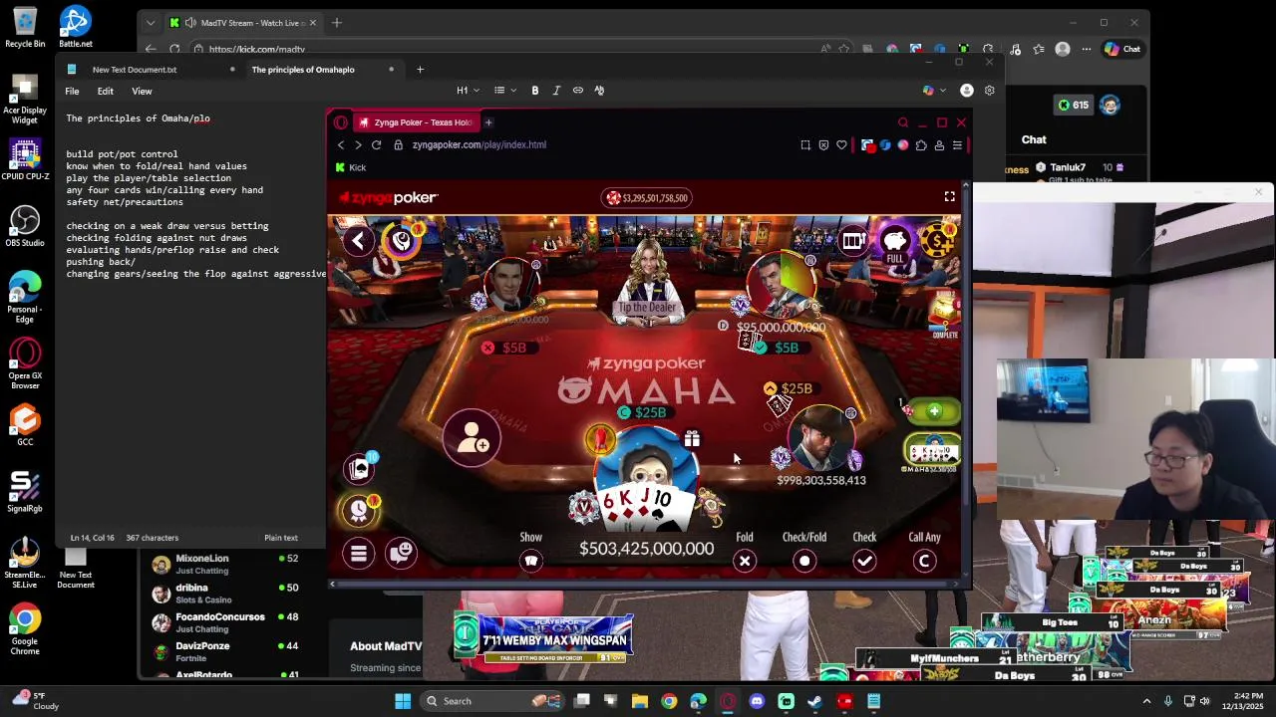1276x717 pixels.
Task: Apply bold formatting in Notepad
Action: click(535, 91)
